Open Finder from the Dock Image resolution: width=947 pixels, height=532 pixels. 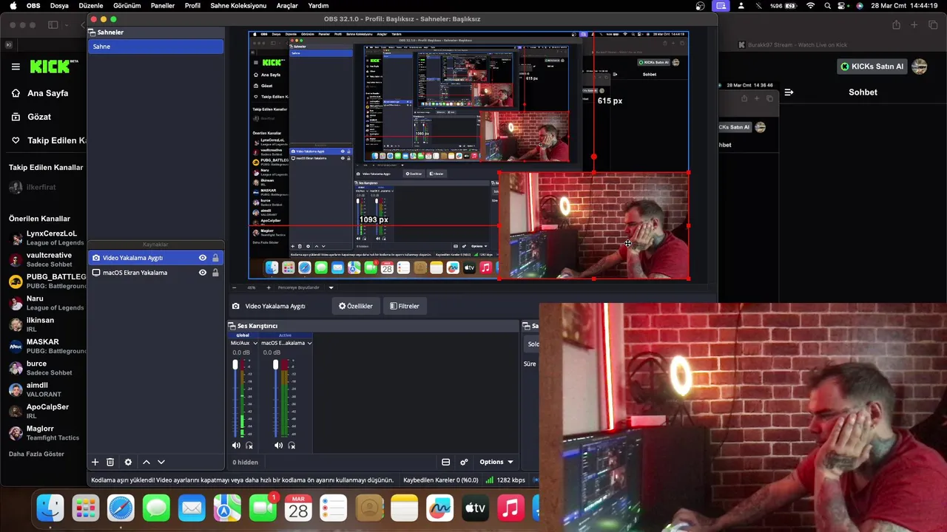(50, 508)
